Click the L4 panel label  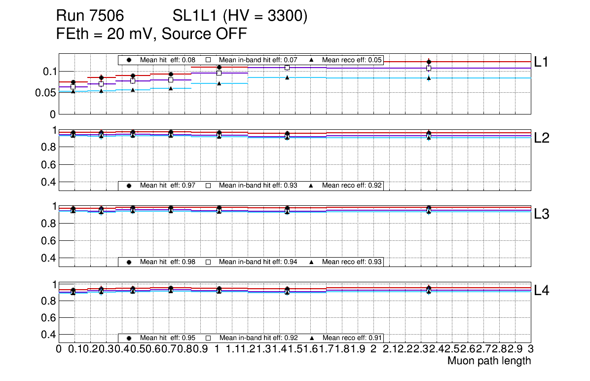pos(542,291)
